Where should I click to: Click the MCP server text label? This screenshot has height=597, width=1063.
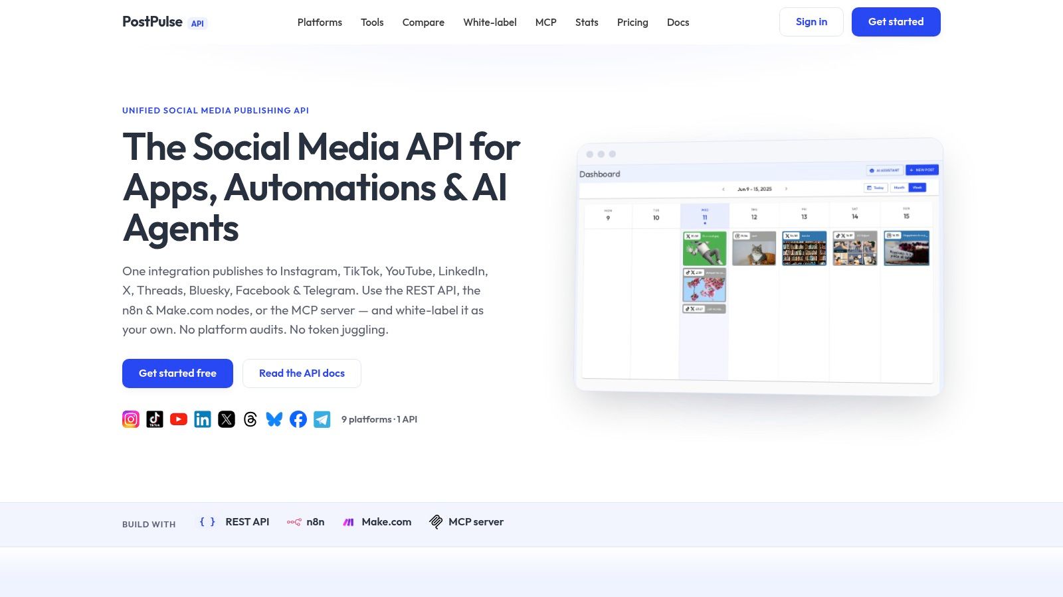(x=476, y=522)
